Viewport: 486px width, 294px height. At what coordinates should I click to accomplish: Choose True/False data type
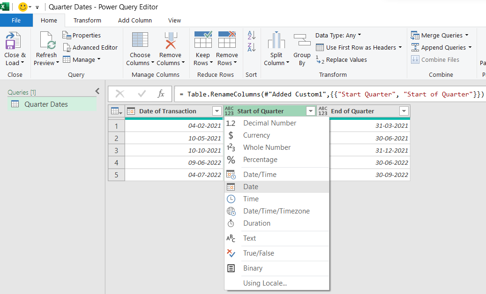coord(277,253)
